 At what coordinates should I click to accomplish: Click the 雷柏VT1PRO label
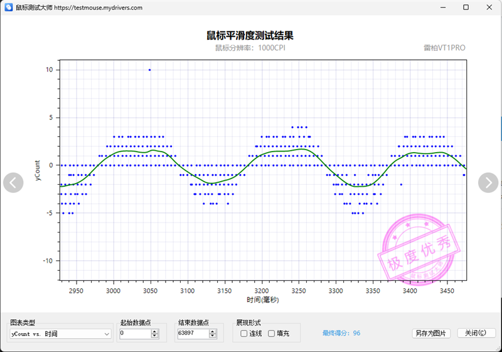(x=444, y=48)
